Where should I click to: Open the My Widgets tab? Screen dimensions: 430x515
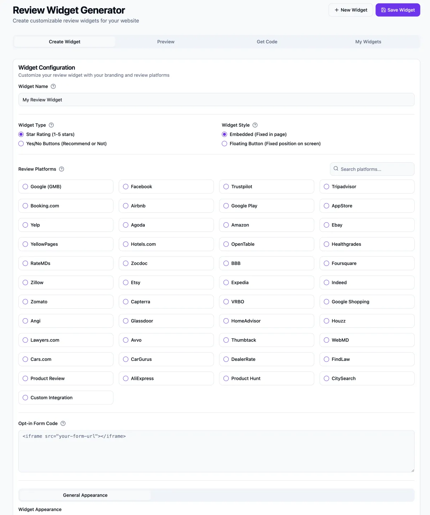[x=368, y=42]
